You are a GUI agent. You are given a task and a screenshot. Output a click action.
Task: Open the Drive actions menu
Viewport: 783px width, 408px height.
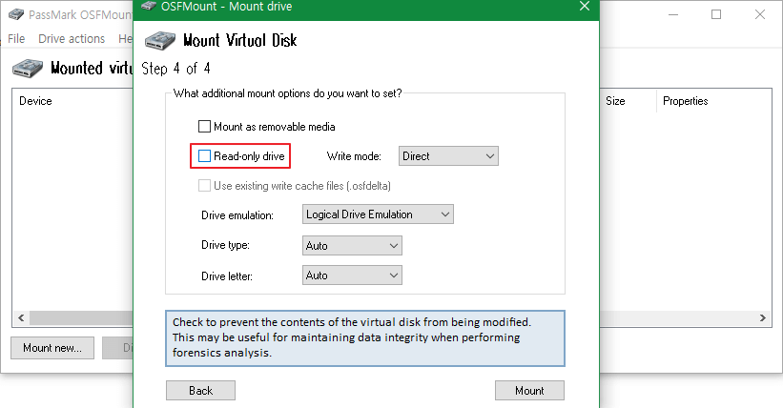tap(72, 38)
